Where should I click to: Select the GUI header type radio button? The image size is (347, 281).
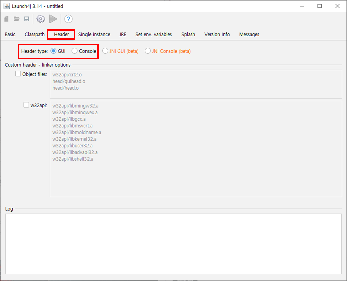point(53,51)
